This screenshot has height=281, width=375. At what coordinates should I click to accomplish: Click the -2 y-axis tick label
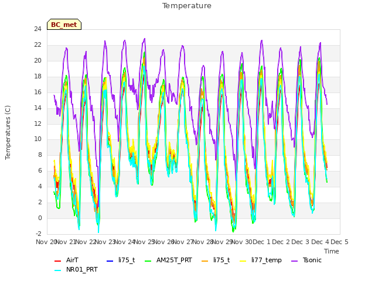39,234
